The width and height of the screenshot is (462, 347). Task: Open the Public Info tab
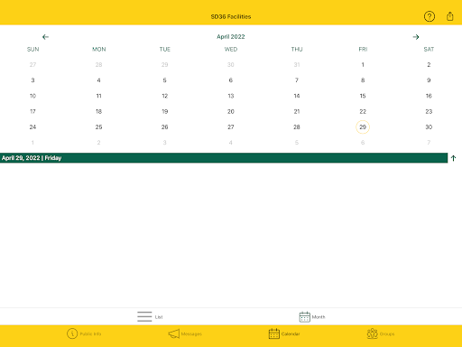tap(84, 333)
